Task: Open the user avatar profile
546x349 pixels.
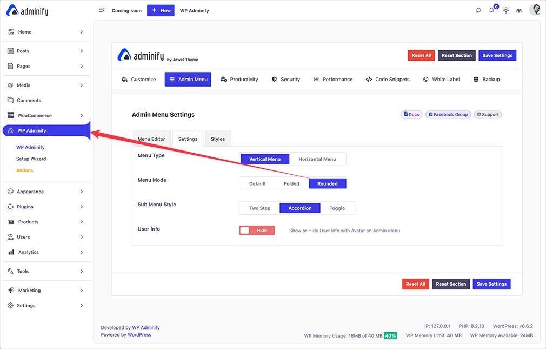Action: tap(535, 9)
